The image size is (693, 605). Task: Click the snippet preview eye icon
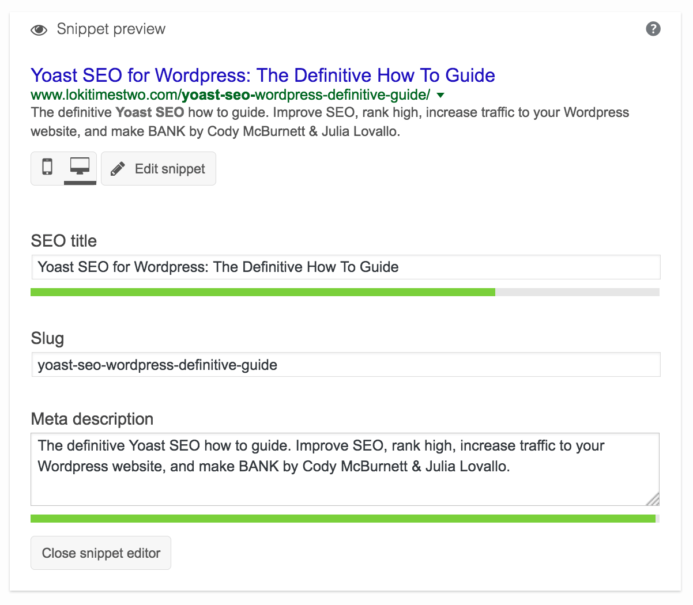tap(38, 29)
